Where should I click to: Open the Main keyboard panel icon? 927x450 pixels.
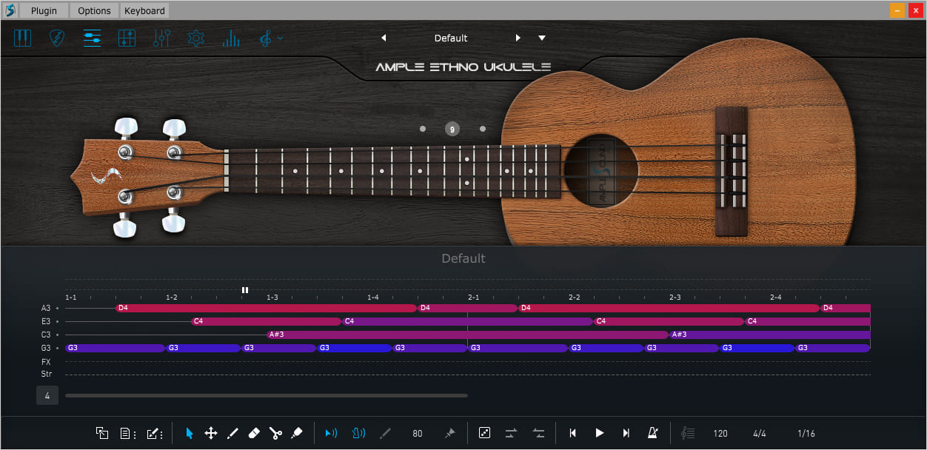pos(23,38)
